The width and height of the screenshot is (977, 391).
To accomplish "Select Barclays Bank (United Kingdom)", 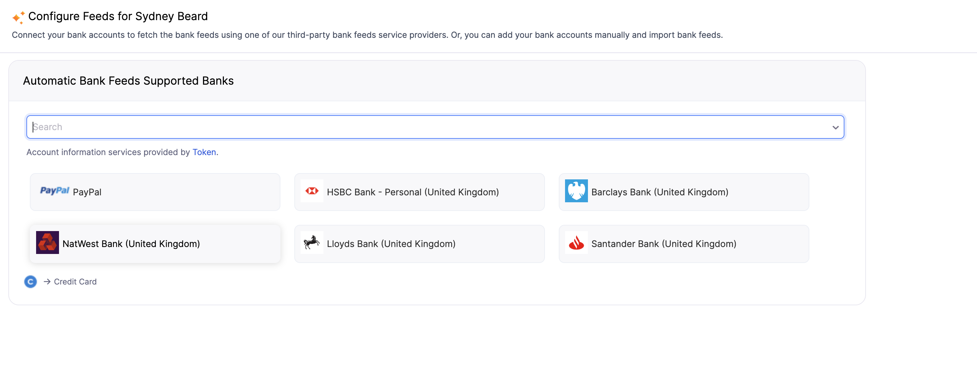I will (659, 192).
